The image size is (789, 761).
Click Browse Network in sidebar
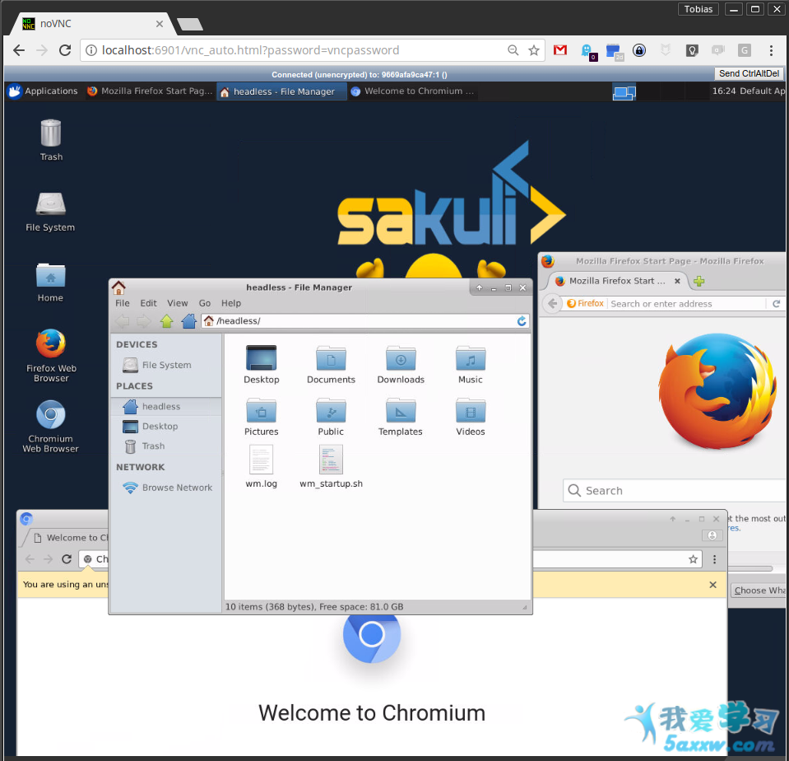coord(167,488)
